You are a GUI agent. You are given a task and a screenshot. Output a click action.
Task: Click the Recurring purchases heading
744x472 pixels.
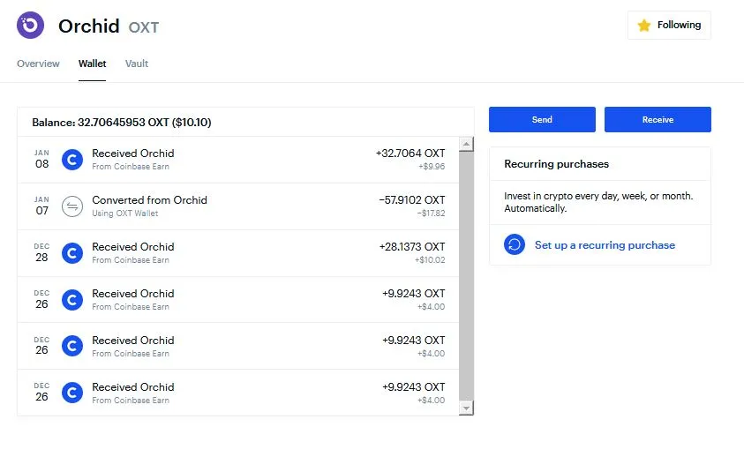[557, 164]
